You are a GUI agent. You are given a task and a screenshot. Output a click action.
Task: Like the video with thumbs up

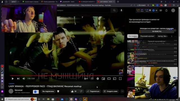73,91
